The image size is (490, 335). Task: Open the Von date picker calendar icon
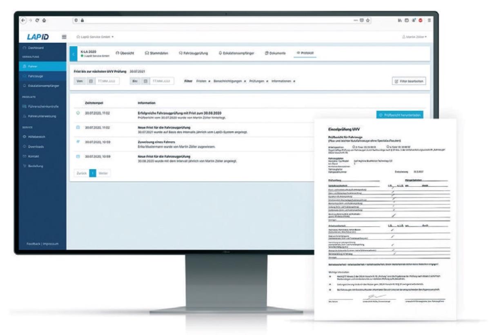pyautogui.click(x=91, y=81)
